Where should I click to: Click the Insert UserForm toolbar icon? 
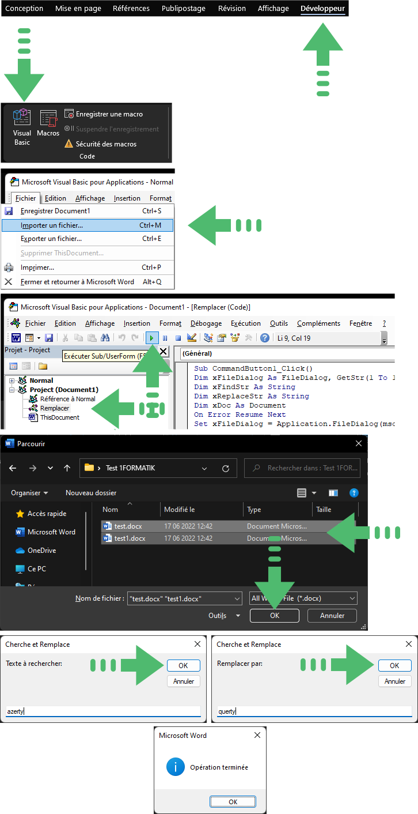[x=29, y=338]
